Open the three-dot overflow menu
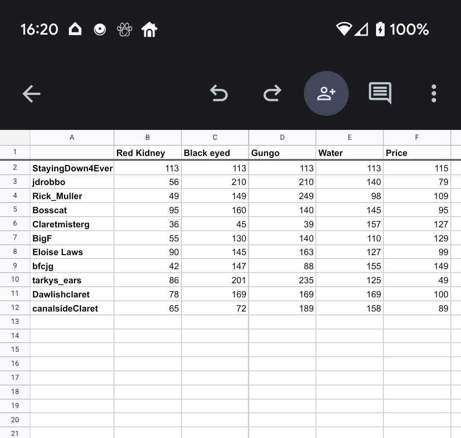This screenshot has height=438, width=461. 434,93
